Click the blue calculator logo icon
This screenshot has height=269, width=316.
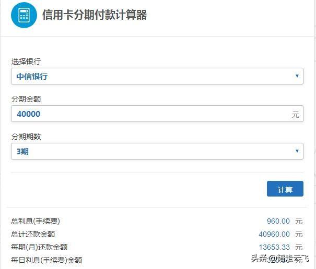tap(24, 15)
